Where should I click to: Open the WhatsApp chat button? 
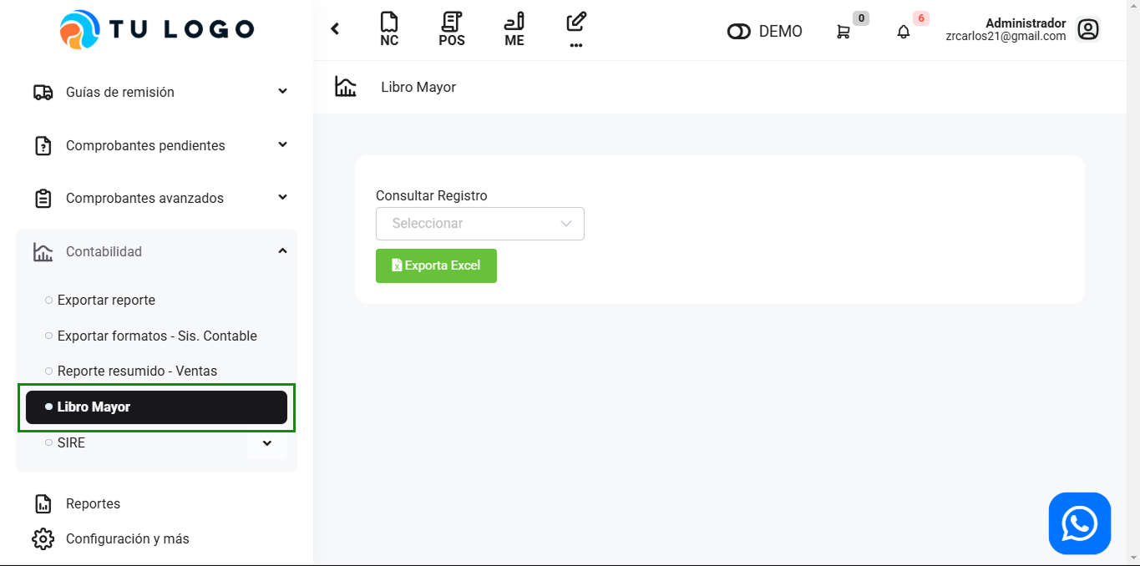tap(1080, 523)
